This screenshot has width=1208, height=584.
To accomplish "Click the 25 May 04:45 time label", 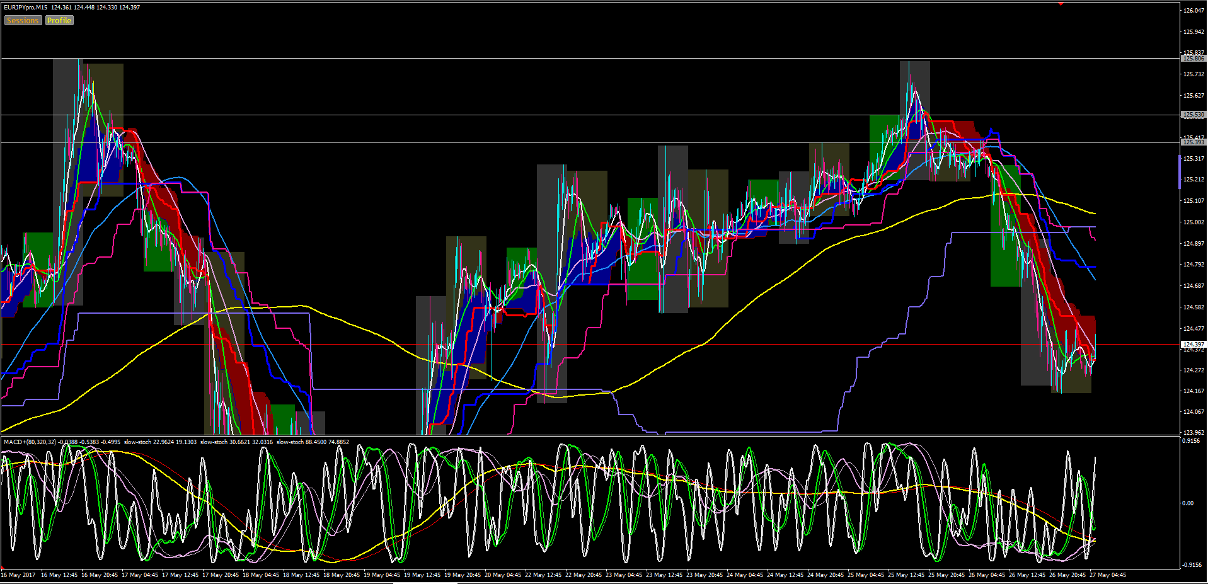I will [866, 575].
